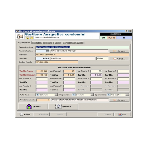Screen dimensions: 148x148
Task: Click Salva to save the record
Action: (25, 115)
